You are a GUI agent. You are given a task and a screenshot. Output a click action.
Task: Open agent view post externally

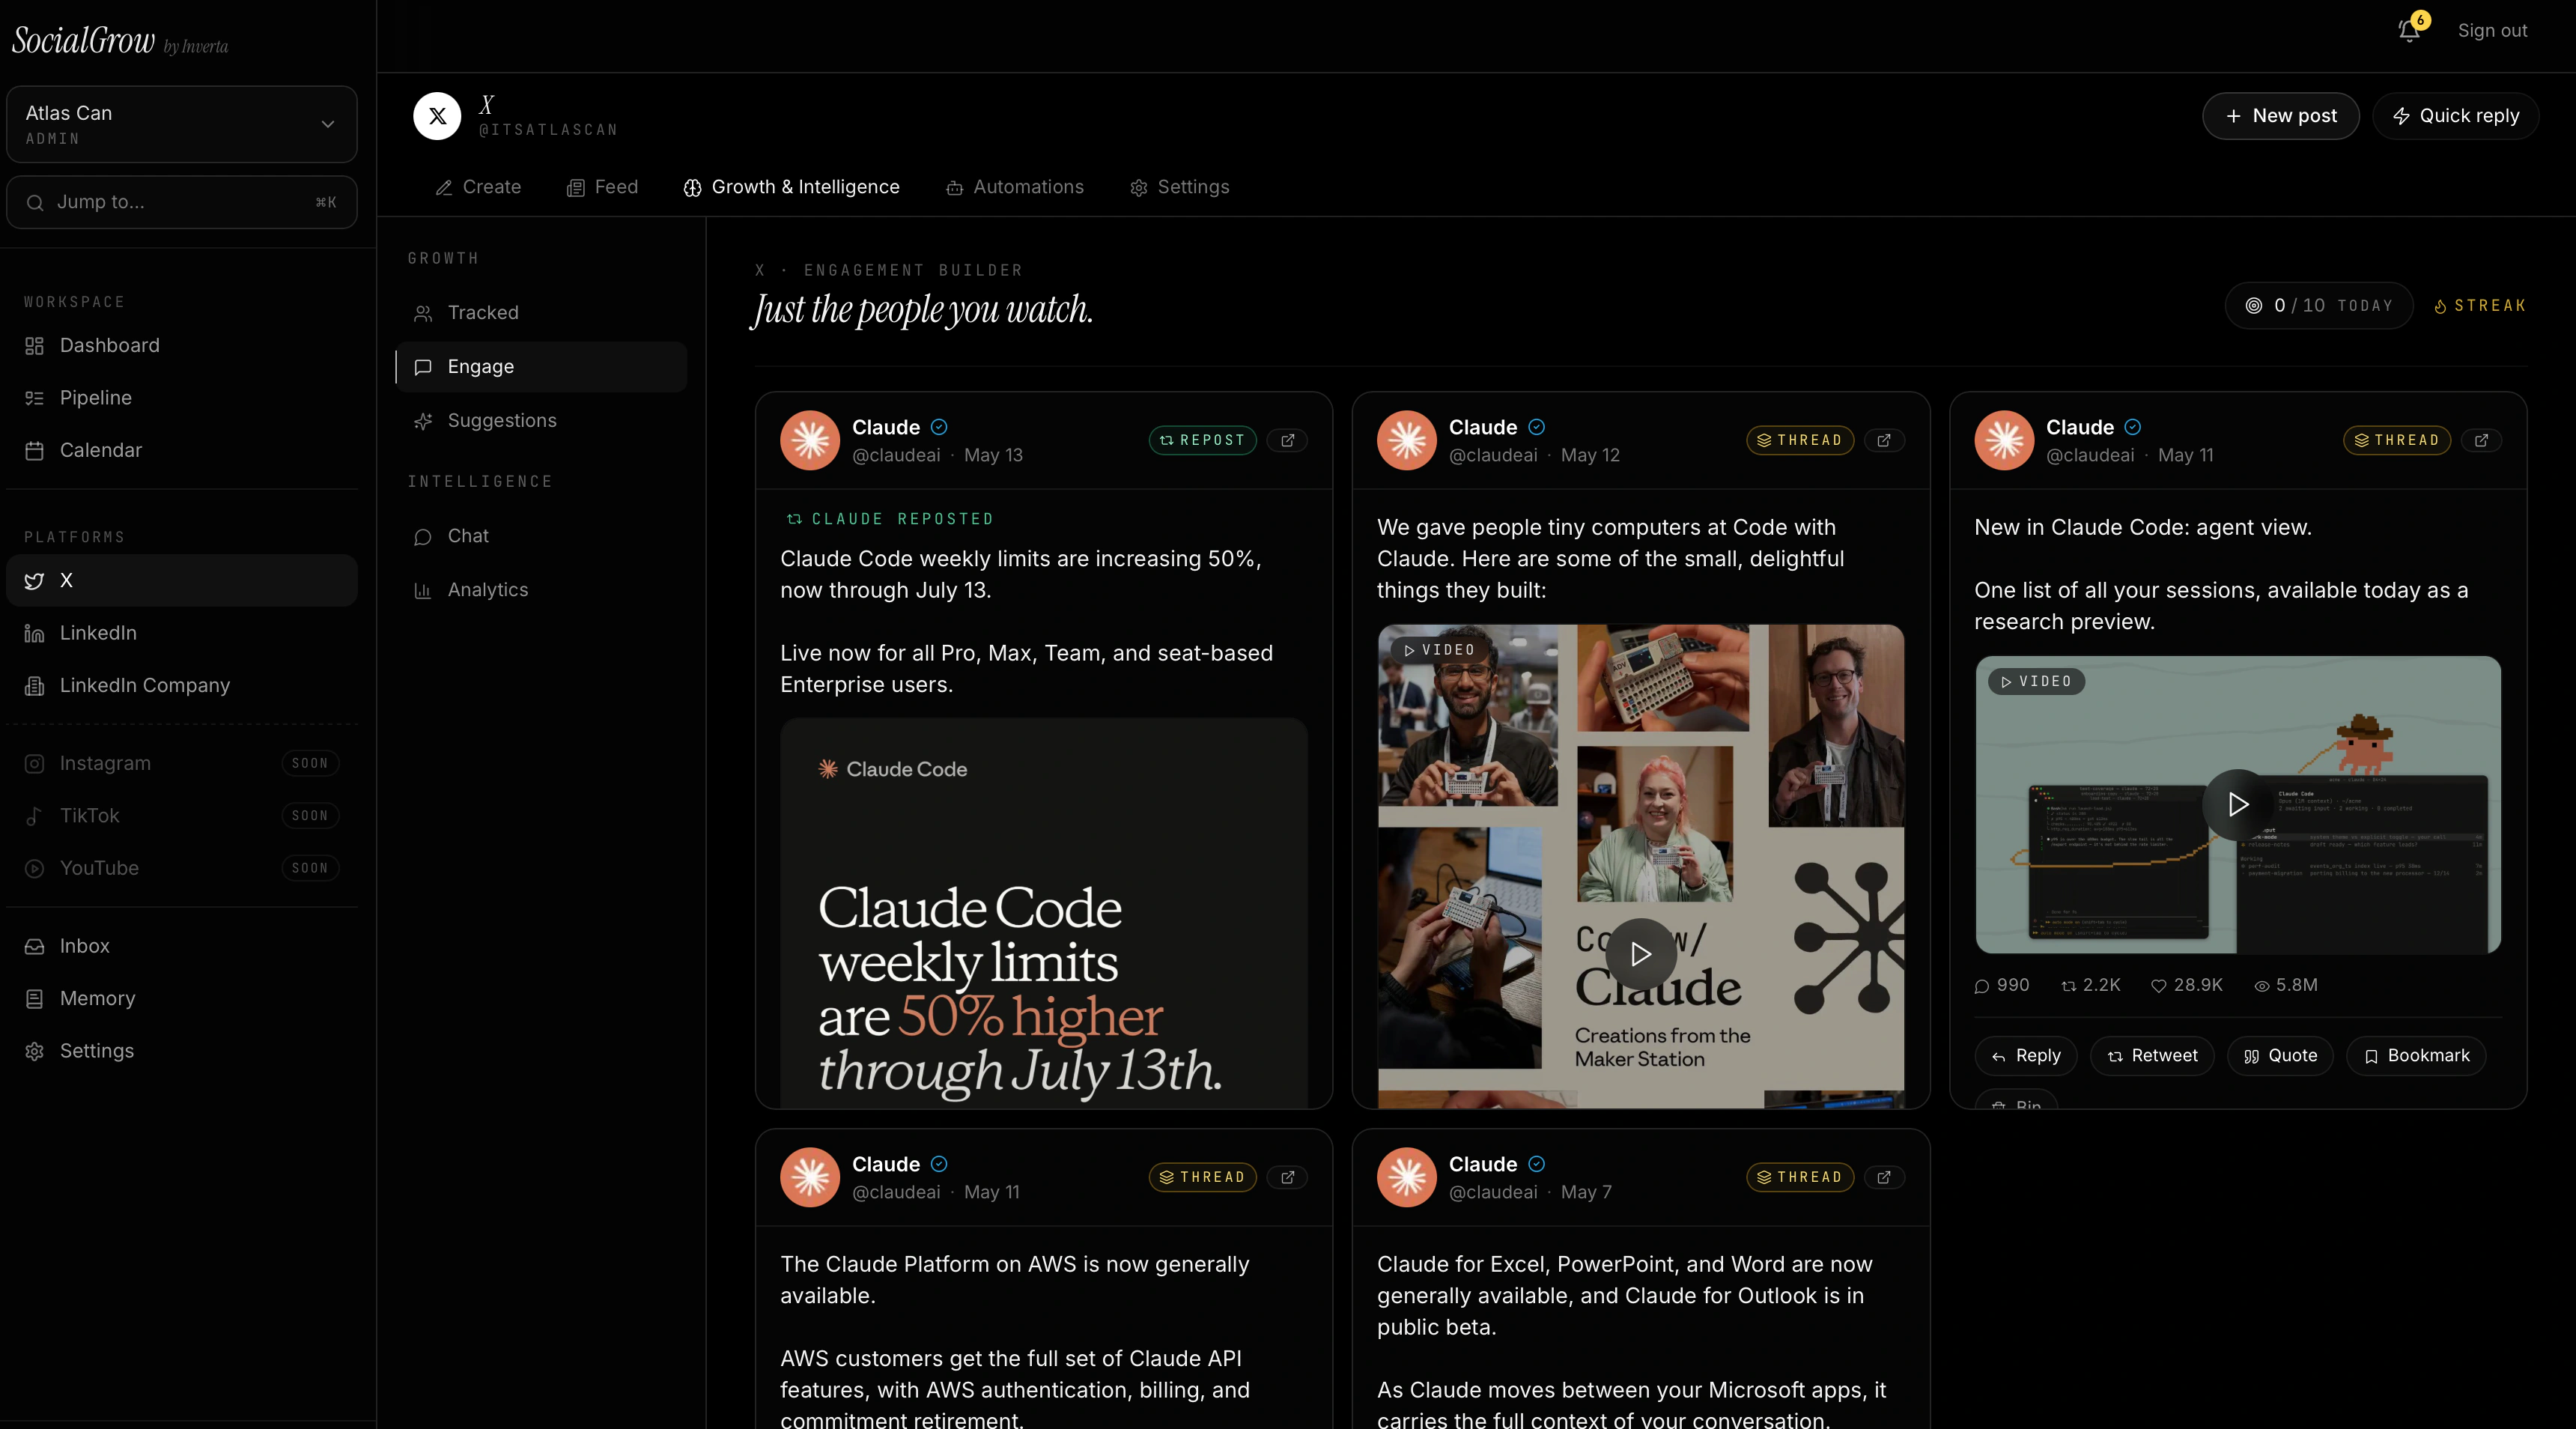tap(2481, 440)
